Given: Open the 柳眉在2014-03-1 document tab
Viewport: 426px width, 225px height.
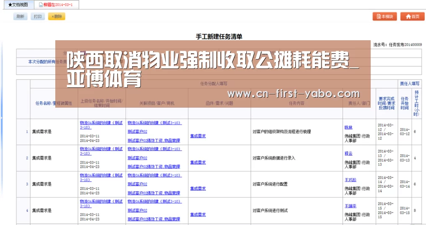Looking at the screenshot, I should (57, 5).
